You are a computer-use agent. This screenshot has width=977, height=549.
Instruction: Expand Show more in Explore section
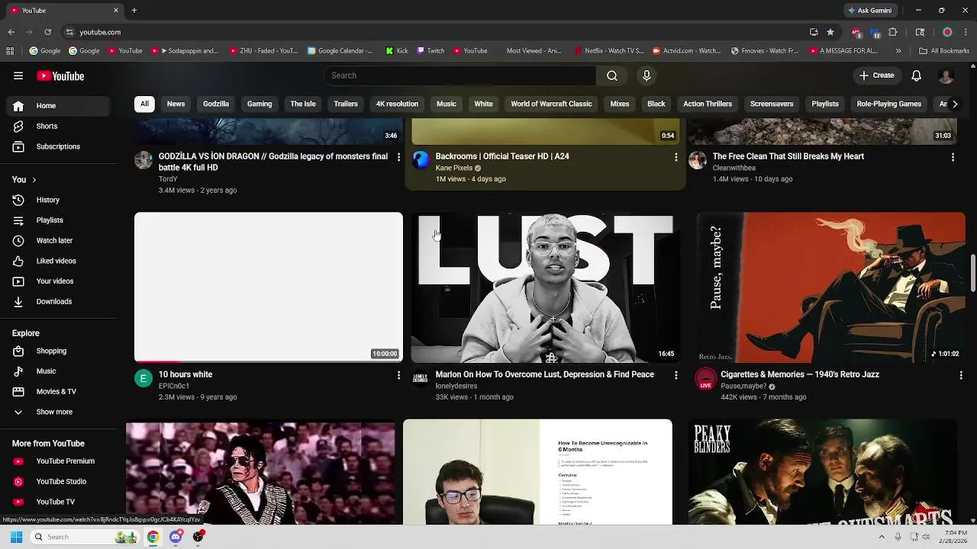pos(58,412)
